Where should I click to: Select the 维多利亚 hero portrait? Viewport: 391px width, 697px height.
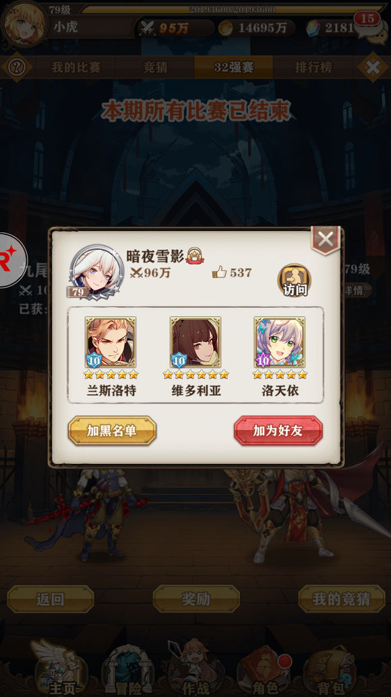pos(195,342)
